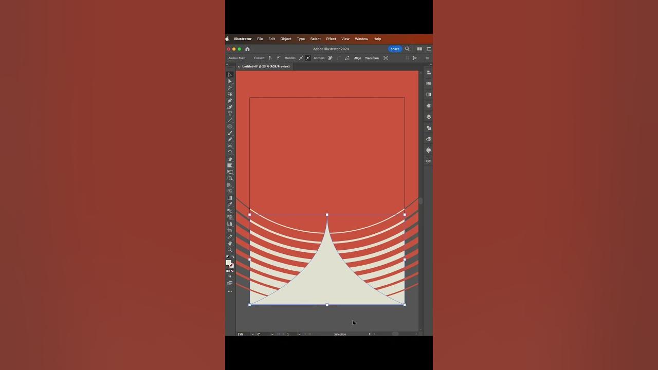Screen dimensions: 658x370
Task: Select the Curvature tool
Action: [230, 107]
